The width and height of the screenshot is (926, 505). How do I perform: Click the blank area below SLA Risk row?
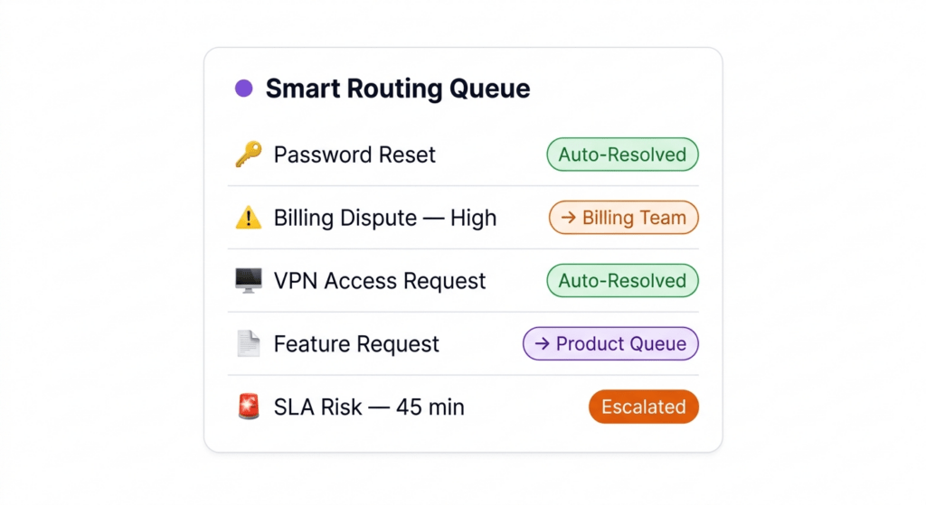pos(463,438)
